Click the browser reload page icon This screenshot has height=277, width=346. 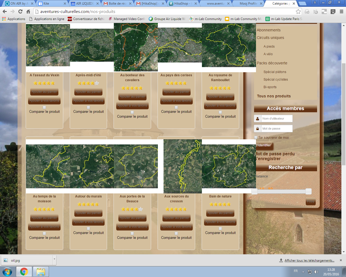coord(20,11)
